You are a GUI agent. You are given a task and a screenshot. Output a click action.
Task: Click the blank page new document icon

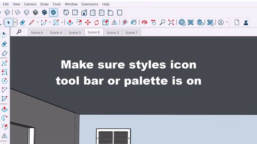[x=237, y=22]
